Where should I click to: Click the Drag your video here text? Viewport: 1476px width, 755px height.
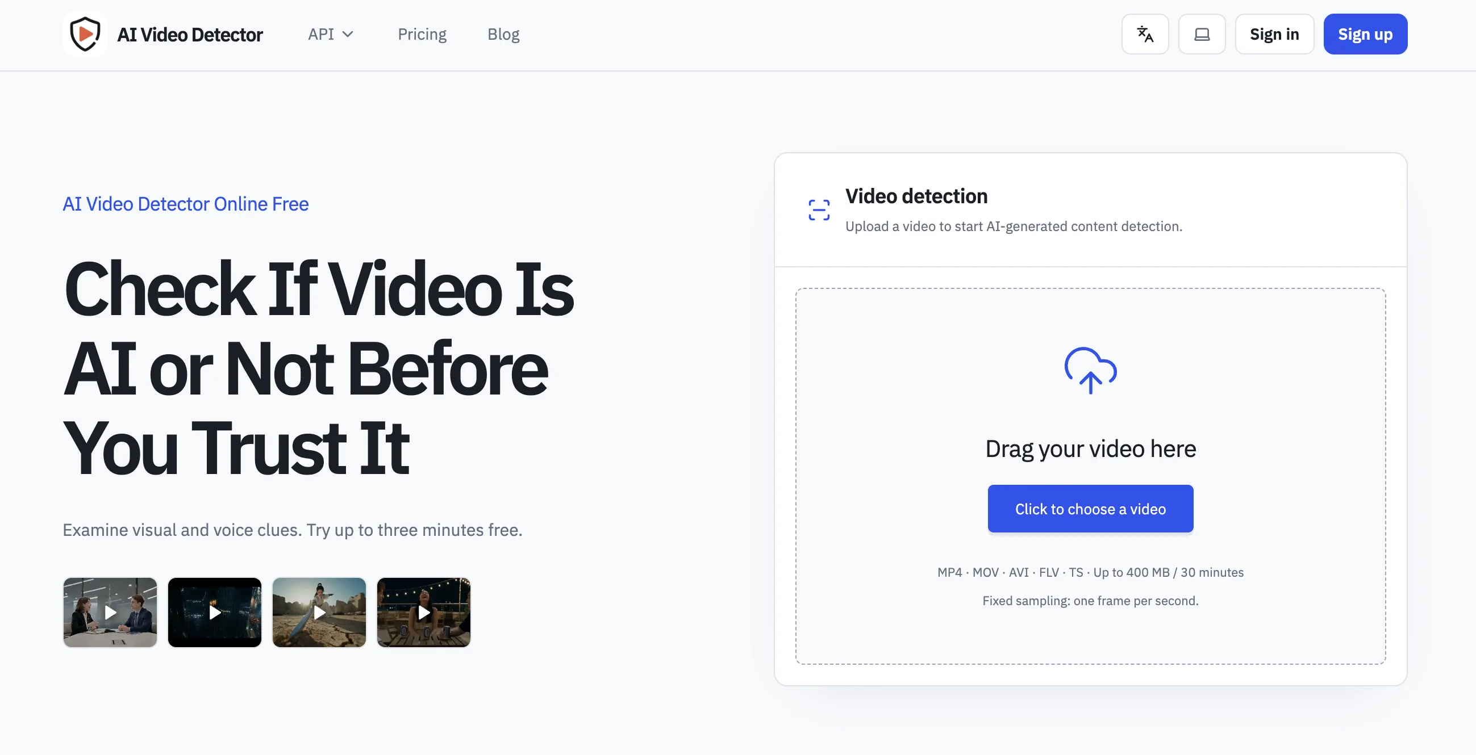click(x=1090, y=449)
